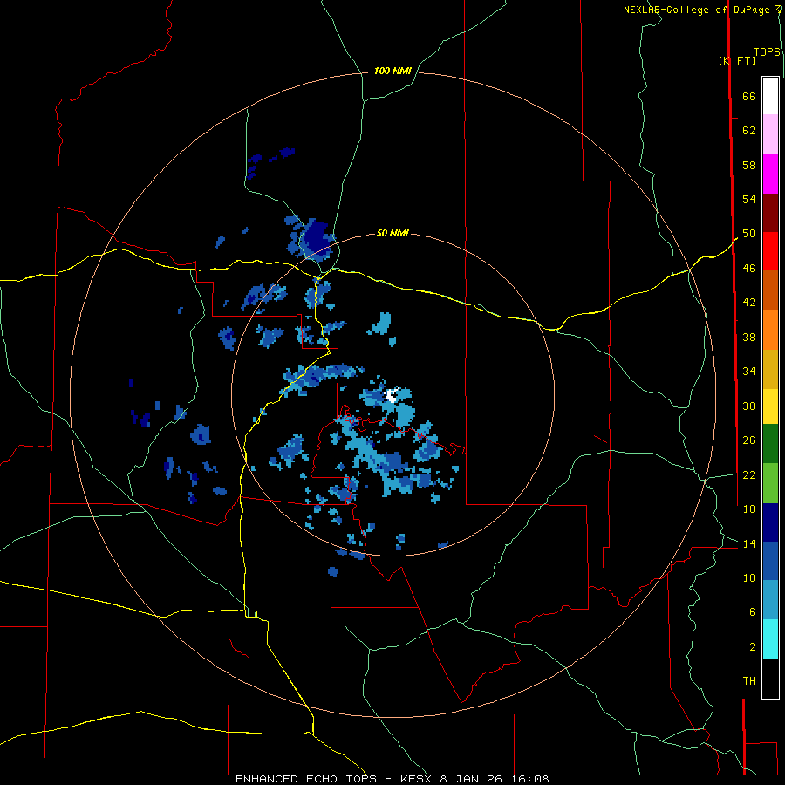Click the dark green legend swatch
Screen dimensions: 785x785
770,444
